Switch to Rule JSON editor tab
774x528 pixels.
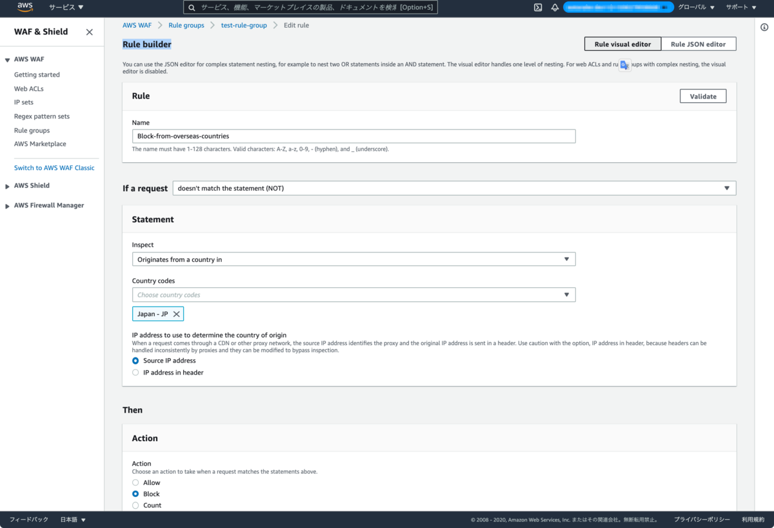click(x=698, y=44)
